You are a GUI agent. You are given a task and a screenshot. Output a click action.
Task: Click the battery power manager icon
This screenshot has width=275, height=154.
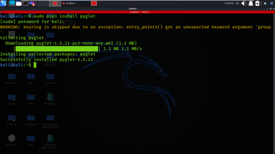[257, 4]
